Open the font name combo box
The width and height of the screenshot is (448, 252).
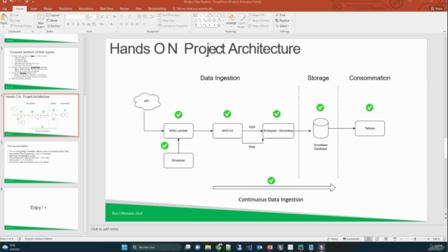76,17
